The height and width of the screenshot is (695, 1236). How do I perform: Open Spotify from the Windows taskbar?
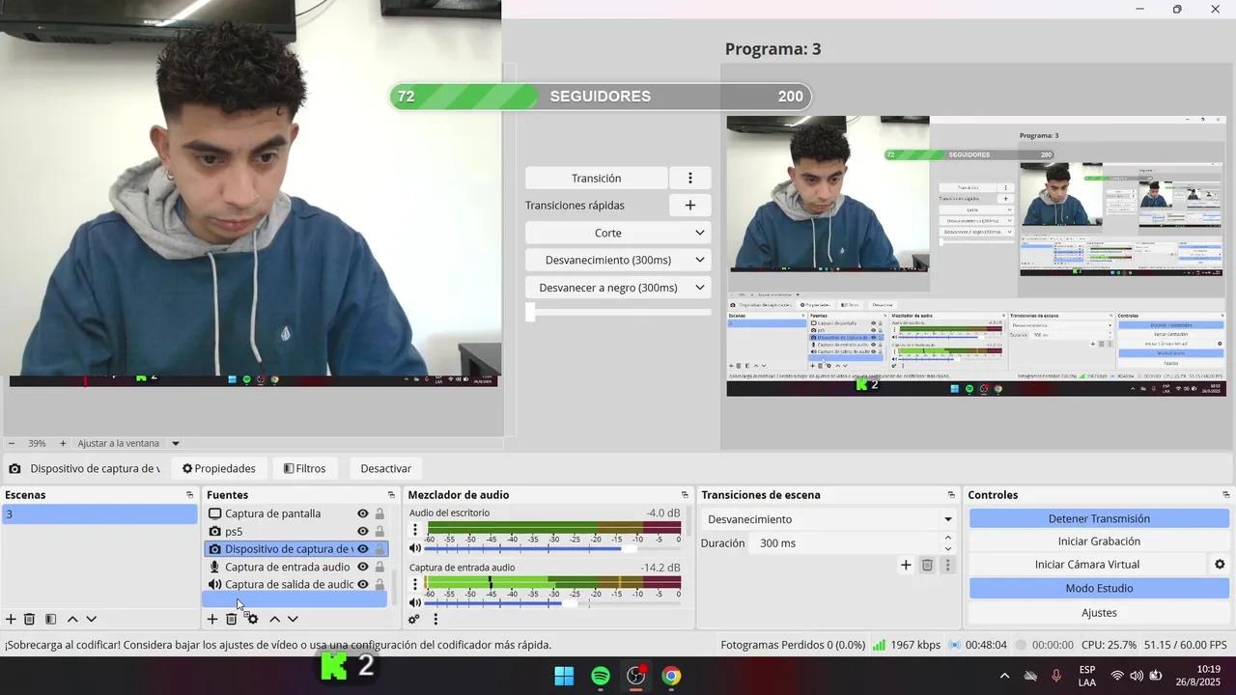[x=600, y=676]
